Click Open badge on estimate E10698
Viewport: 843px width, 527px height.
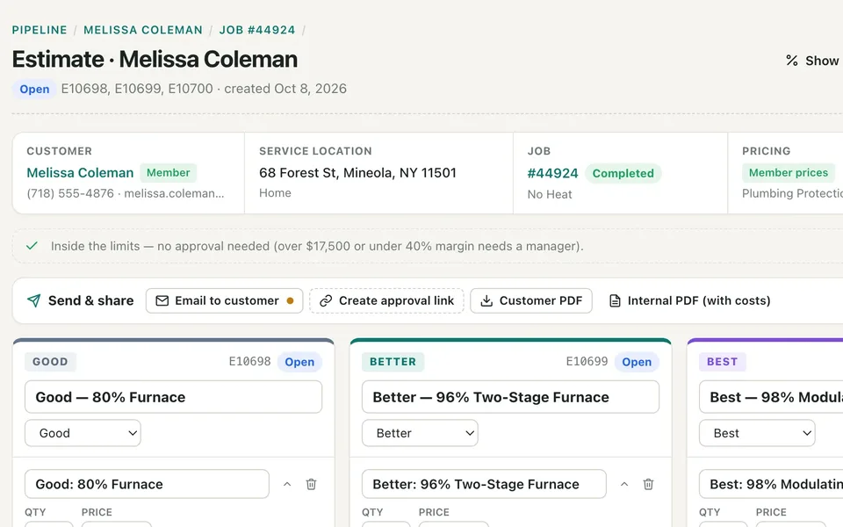click(299, 362)
